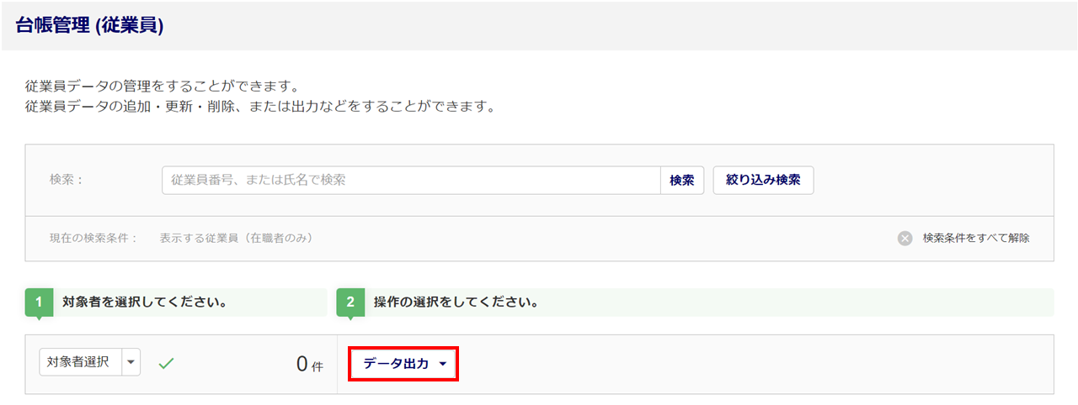
Task: Click the green checkmark icon
Action: (166, 363)
